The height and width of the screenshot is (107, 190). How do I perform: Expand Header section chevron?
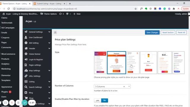(x=49, y=48)
